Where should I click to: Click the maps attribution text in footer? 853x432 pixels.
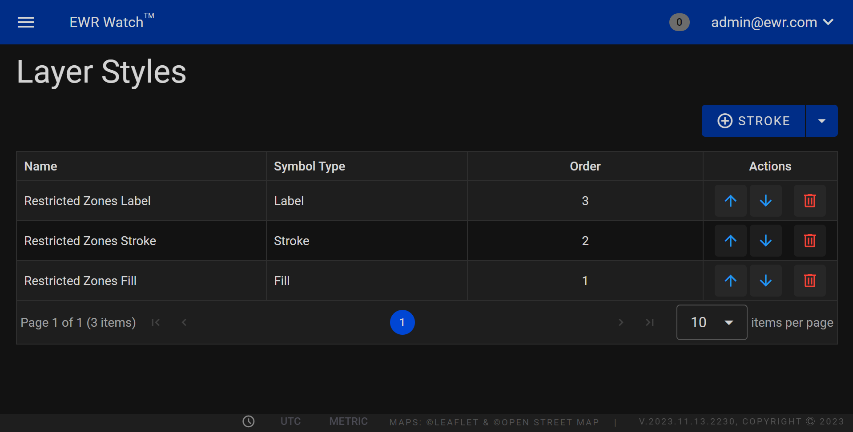pos(494,422)
